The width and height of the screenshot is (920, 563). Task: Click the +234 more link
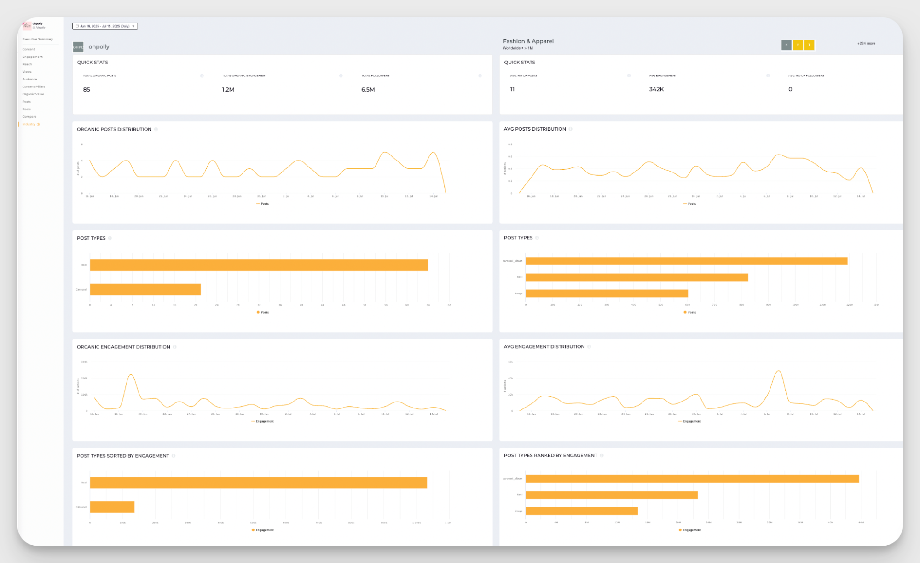(x=866, y=43)
